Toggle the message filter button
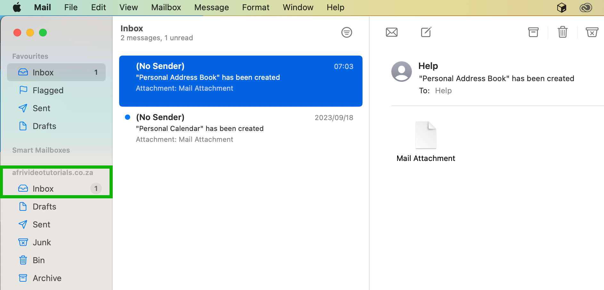604x290 pixels. pos(347,32)
